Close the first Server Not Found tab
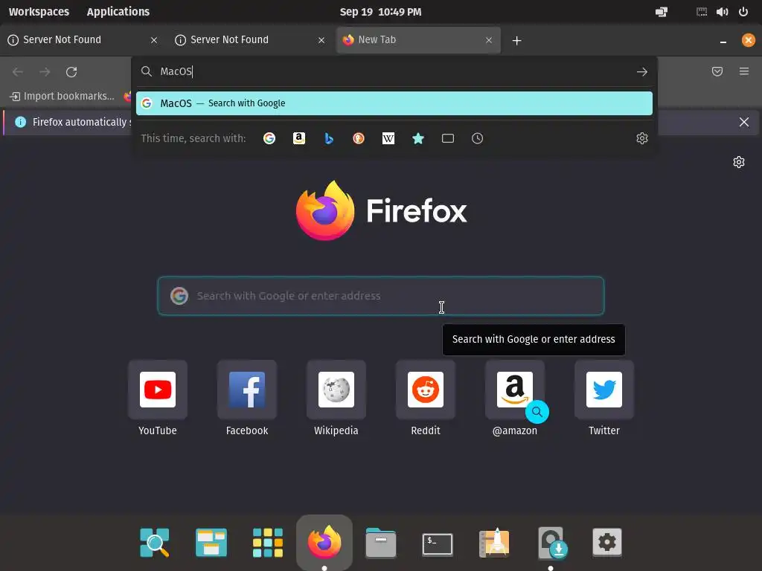Viewport: 762px width, 571px height. [x=154, y=40]
